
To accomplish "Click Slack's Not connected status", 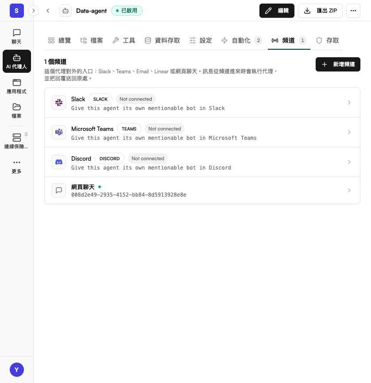I will coord(135,99).
